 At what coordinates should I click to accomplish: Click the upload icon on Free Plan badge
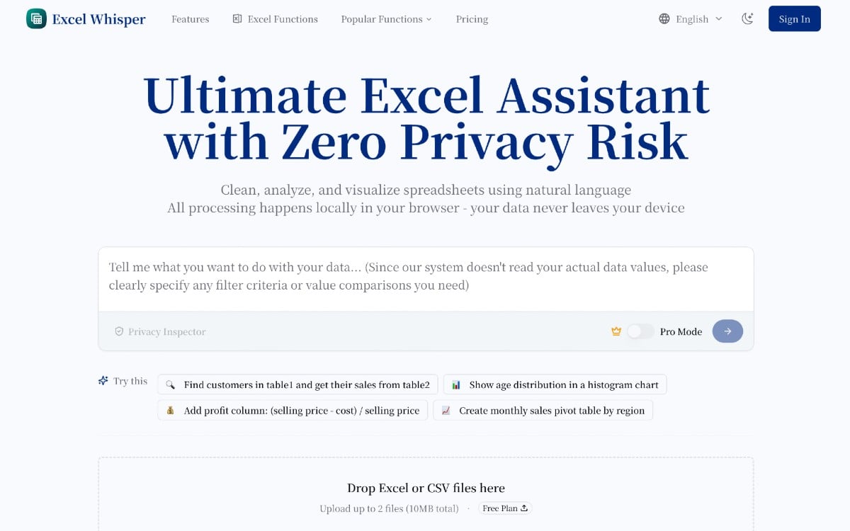click(524, 508)
